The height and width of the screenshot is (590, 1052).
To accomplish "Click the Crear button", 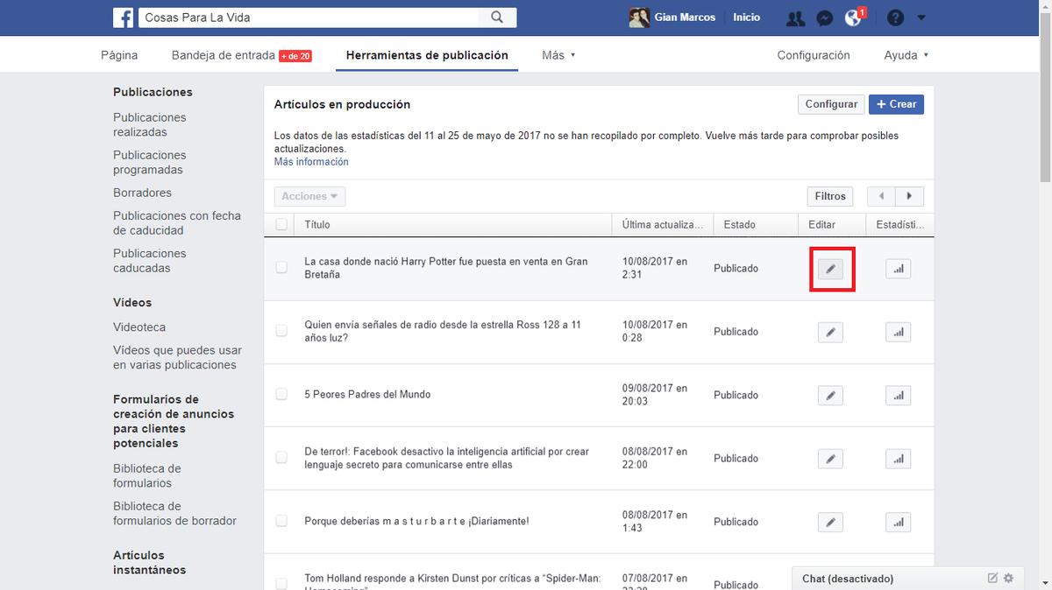I will point(895,103).
